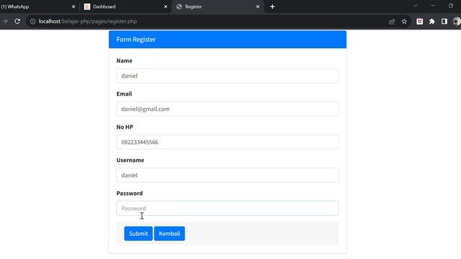Screen dimensions: 461x259
Task: Click the No HP label
Action: pos(125,127)
